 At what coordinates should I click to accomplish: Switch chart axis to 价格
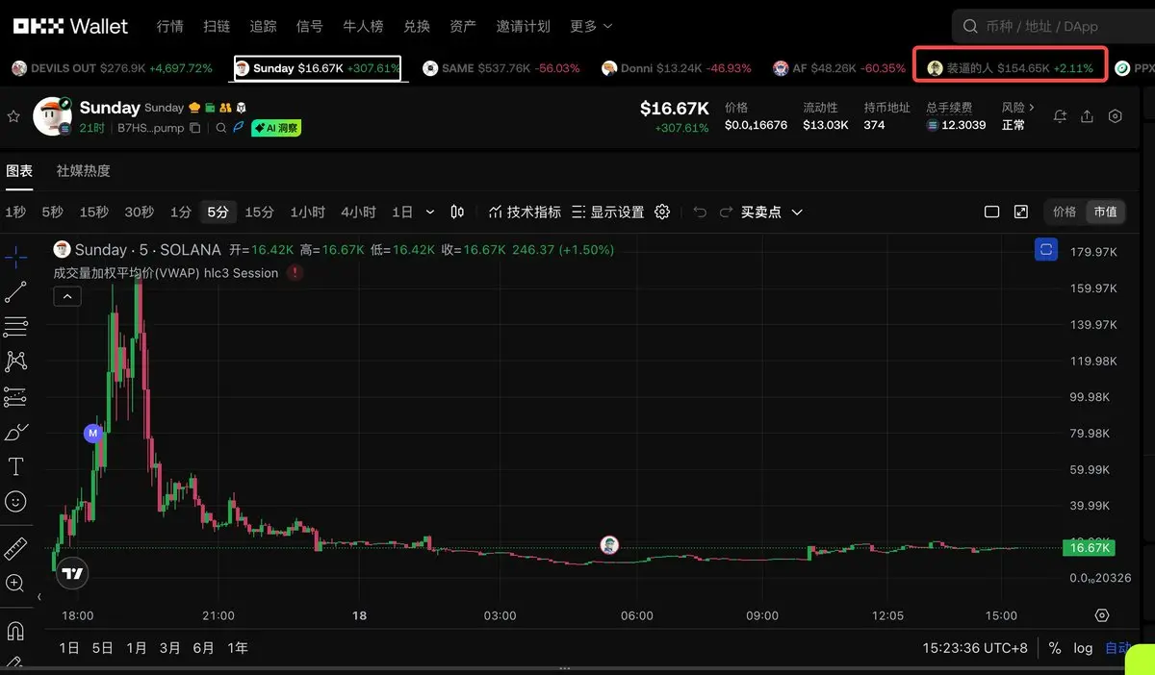coord(1065,212)
